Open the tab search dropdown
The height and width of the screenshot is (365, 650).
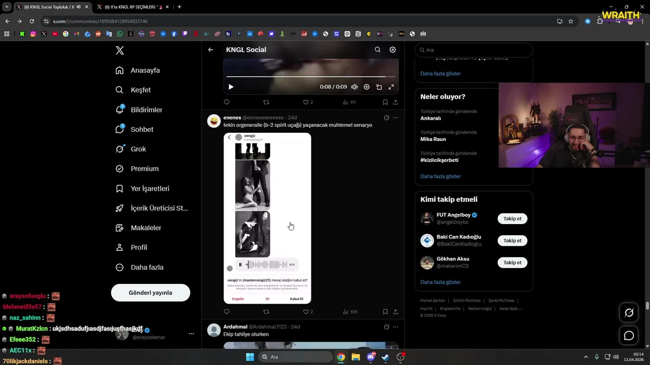pyautogui.click(x=7, y=7)
